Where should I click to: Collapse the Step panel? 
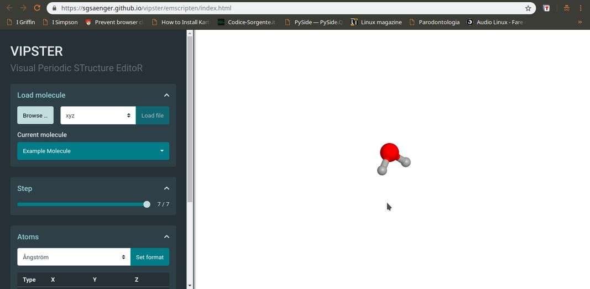click(x=166, y=188)
